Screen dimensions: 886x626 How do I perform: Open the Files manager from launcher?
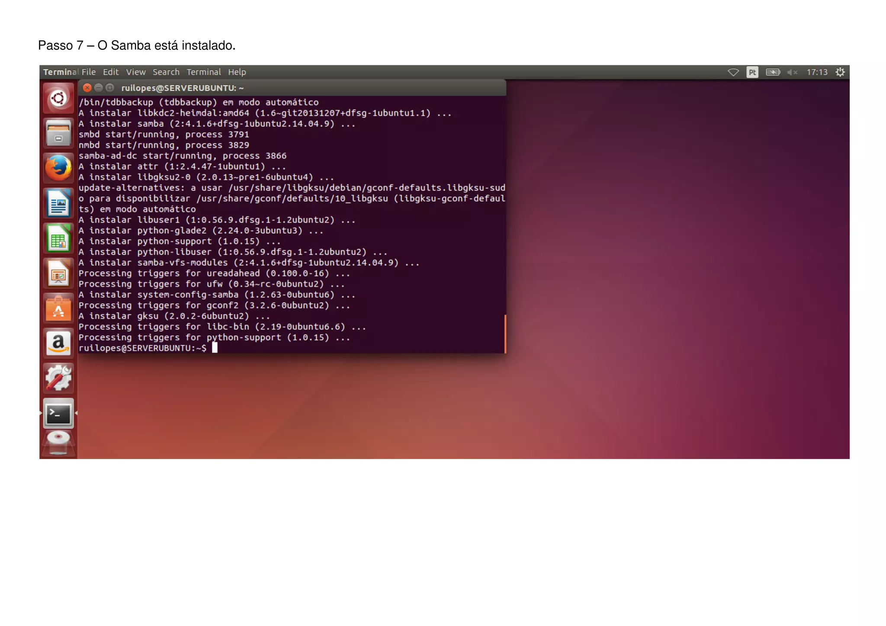pos(58,133)
